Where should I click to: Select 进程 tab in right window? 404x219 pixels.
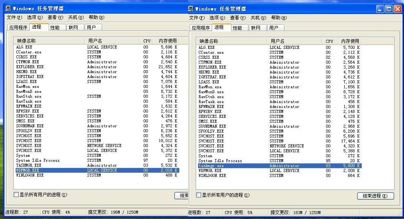221,27
